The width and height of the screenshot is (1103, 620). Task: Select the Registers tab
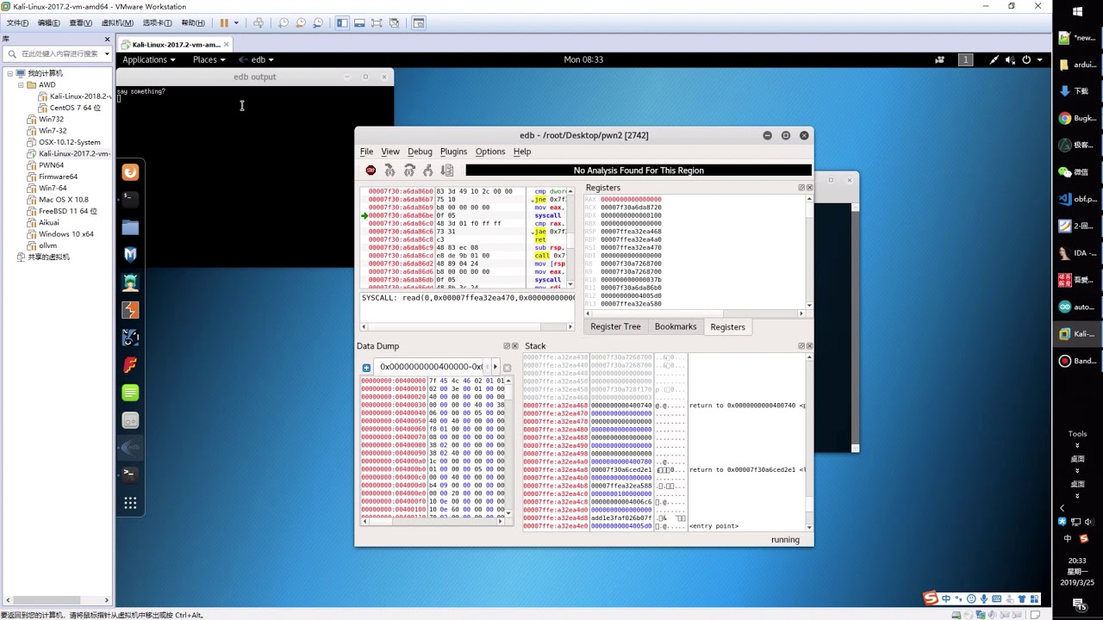727,327
